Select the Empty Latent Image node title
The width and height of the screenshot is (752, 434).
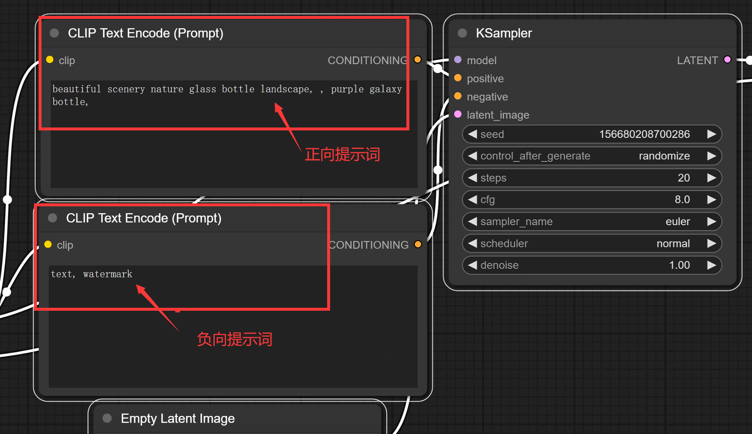pyautogui.click(x=178, y=418)
